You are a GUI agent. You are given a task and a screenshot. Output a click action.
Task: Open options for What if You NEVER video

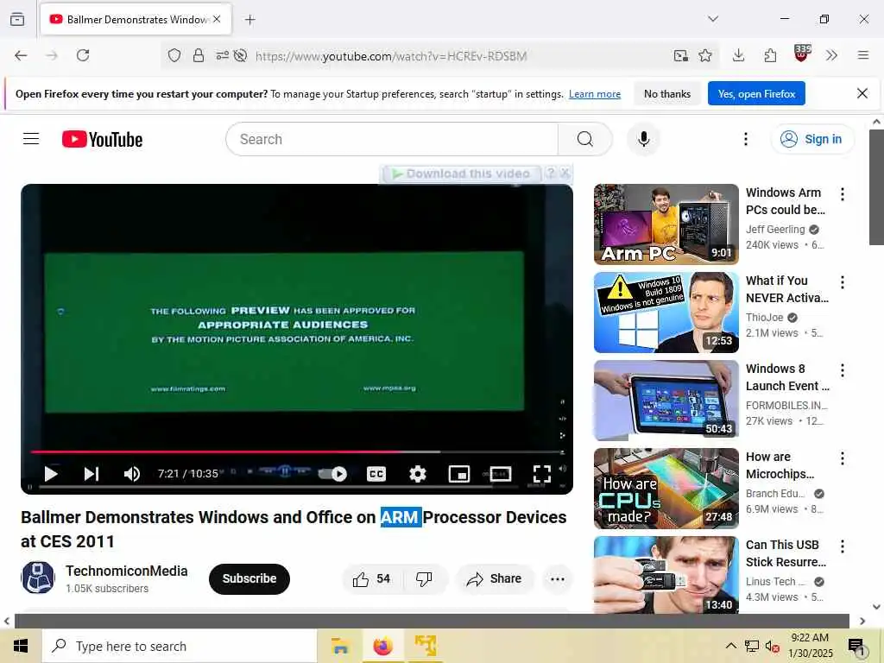[843, 282]
